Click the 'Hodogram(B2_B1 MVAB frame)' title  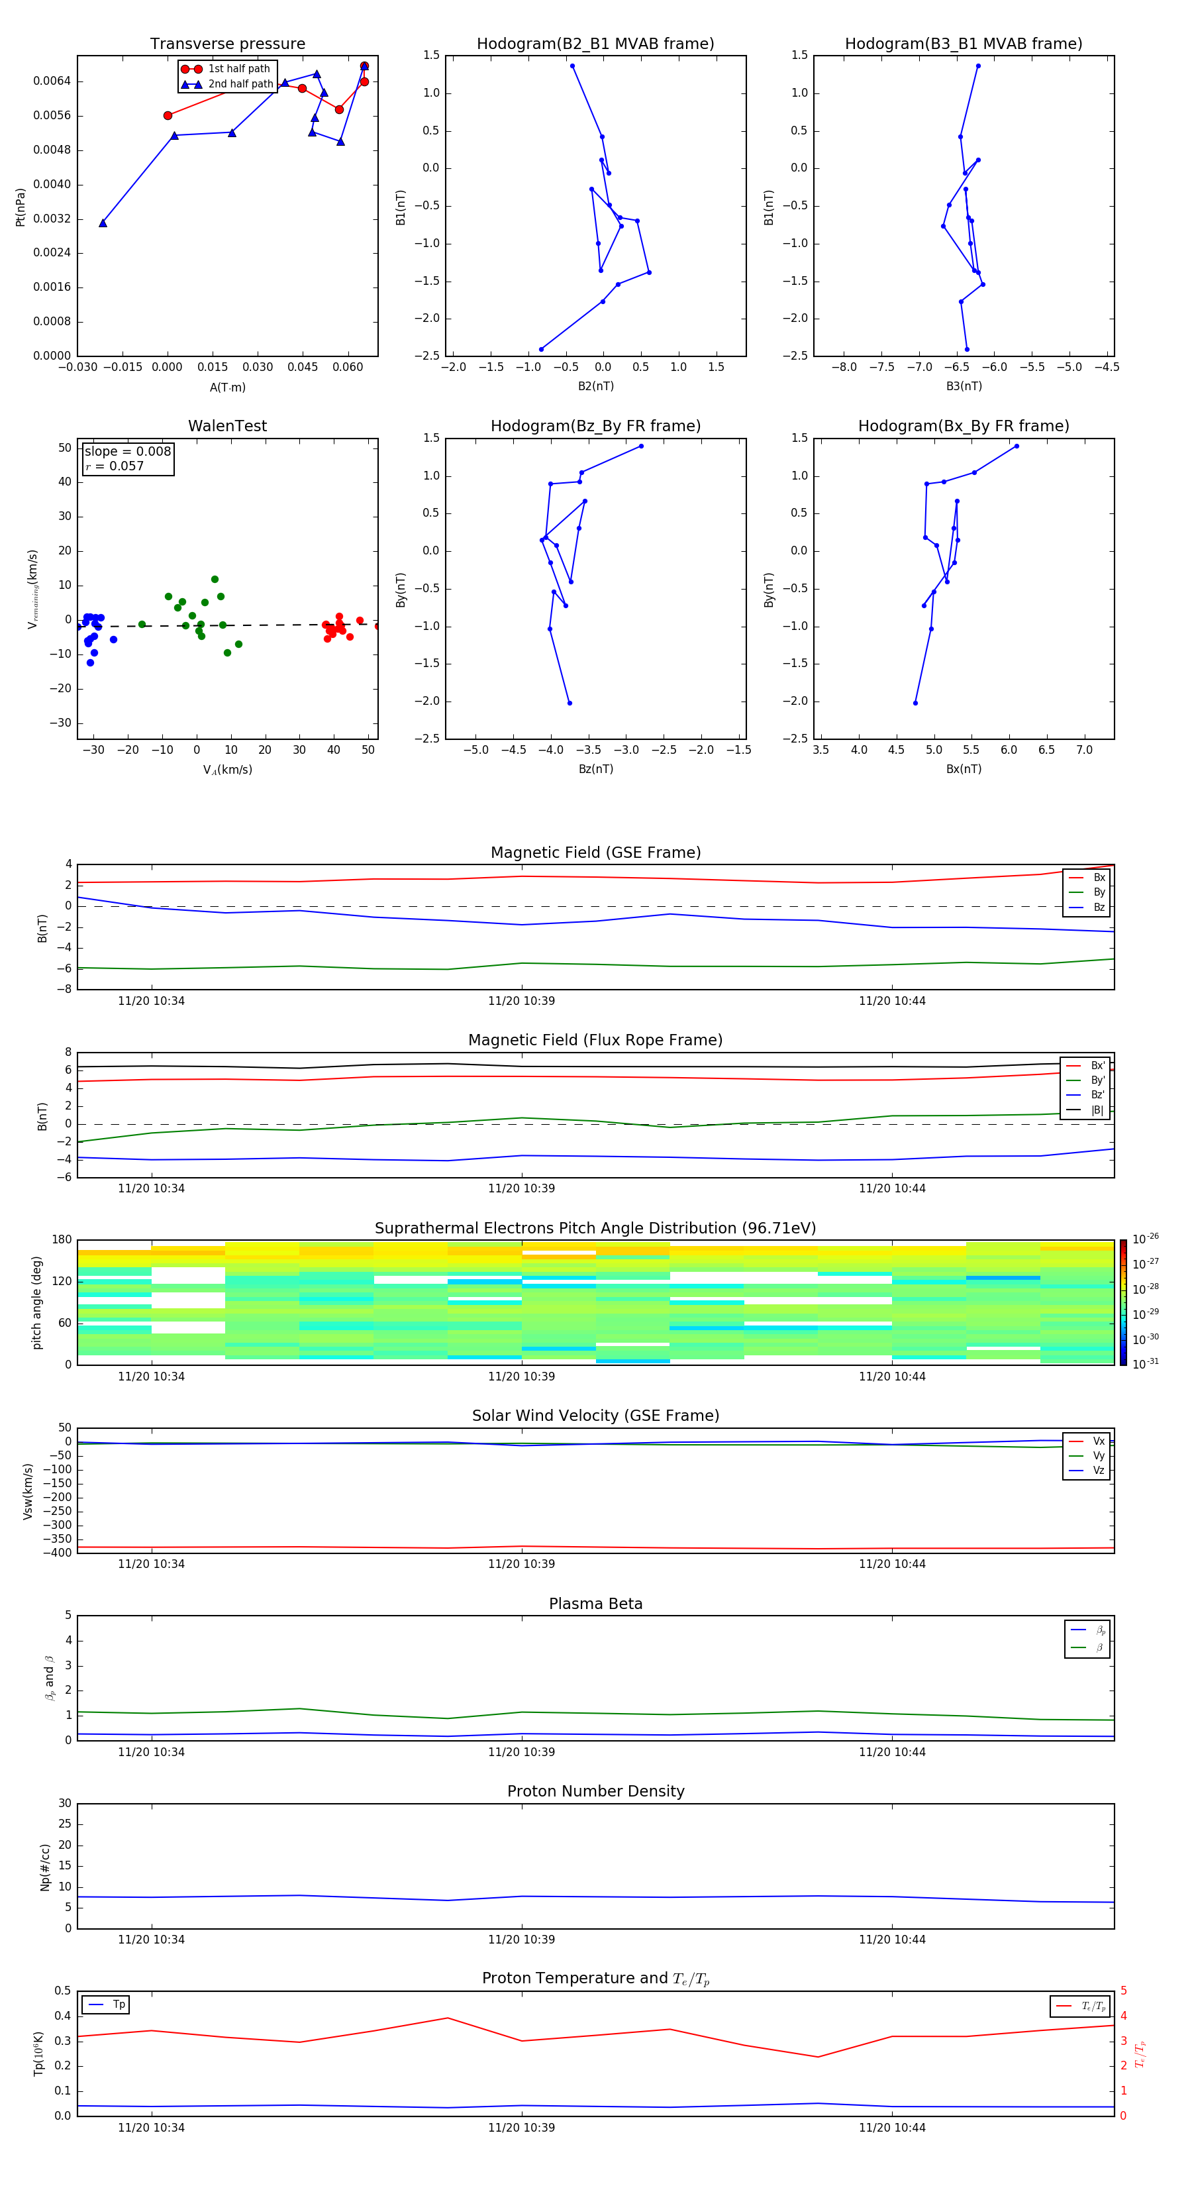pos(595,44)
